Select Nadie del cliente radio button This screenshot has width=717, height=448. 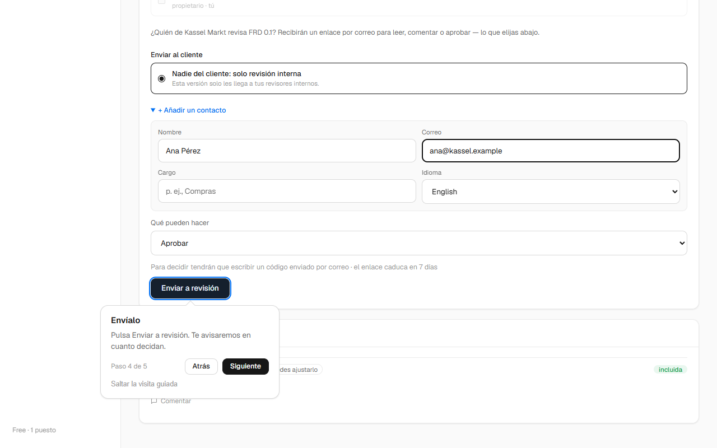162,78
